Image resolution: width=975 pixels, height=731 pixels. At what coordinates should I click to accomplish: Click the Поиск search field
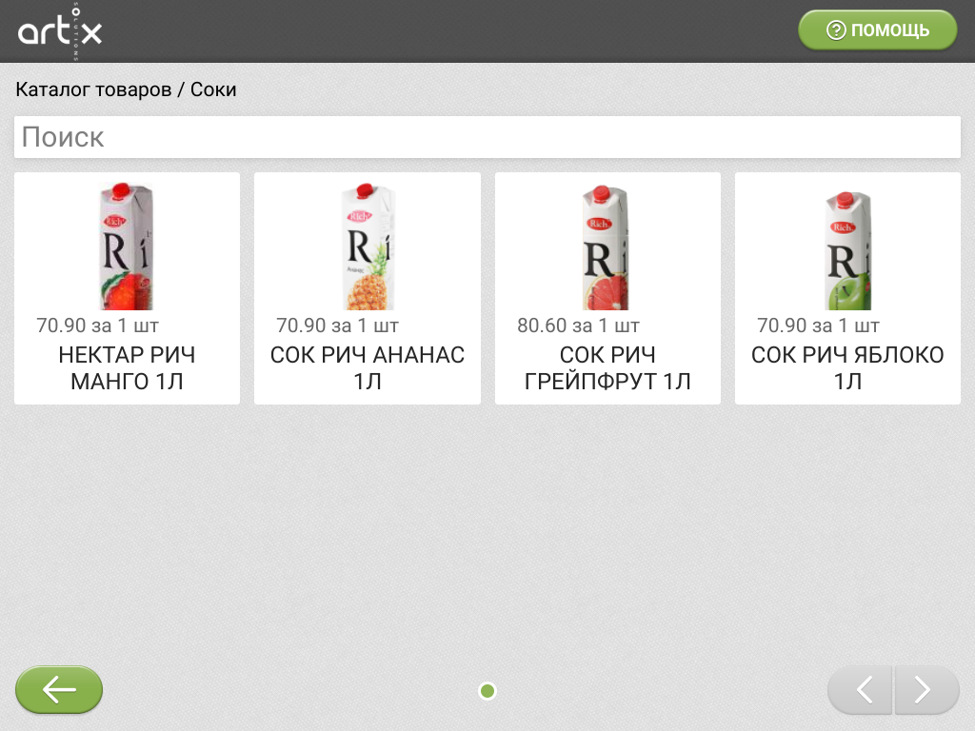tap(487, 137)
